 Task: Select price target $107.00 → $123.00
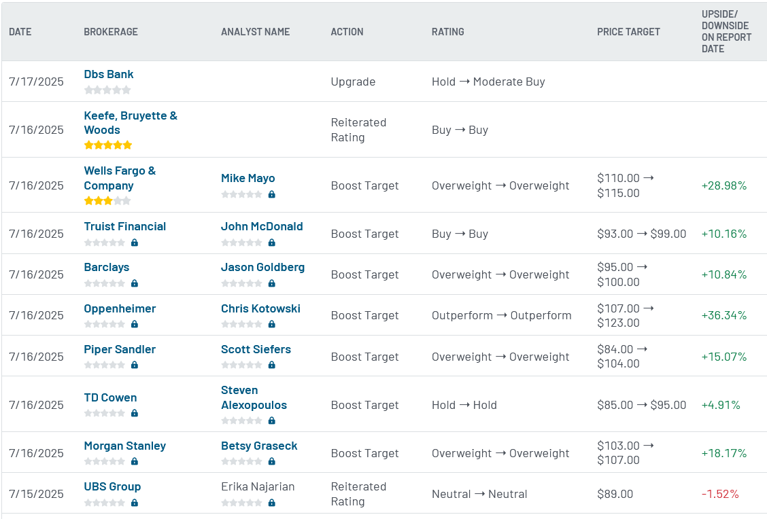pyautogui.click(x=626, y=316)
